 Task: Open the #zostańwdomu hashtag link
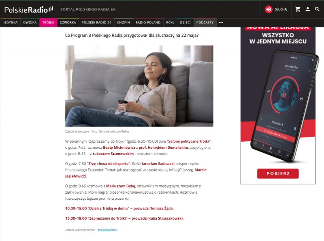coord(107,230)
